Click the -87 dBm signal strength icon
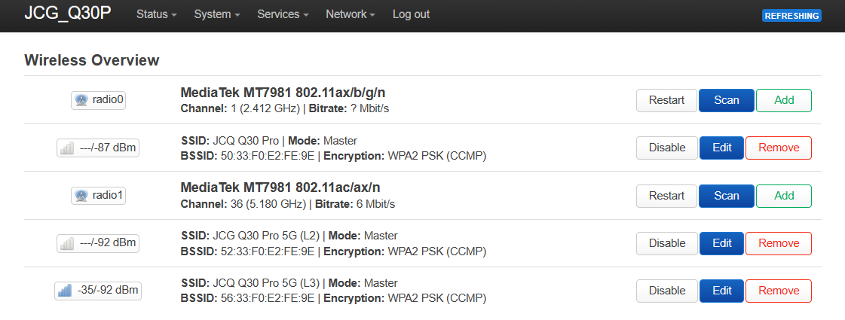The image size is (845, 320). (68, 148)
